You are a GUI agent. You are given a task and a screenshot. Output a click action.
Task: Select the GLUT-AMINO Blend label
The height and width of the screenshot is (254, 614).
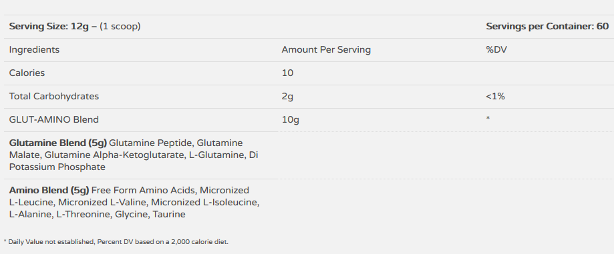pos(53,119)
